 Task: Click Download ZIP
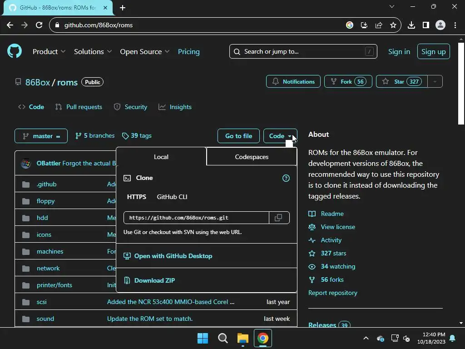coord(154,280)
